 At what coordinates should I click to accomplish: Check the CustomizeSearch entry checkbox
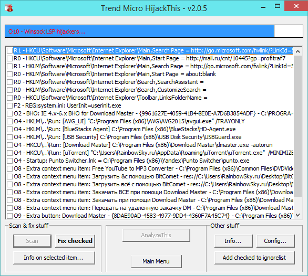click(9, 90)
